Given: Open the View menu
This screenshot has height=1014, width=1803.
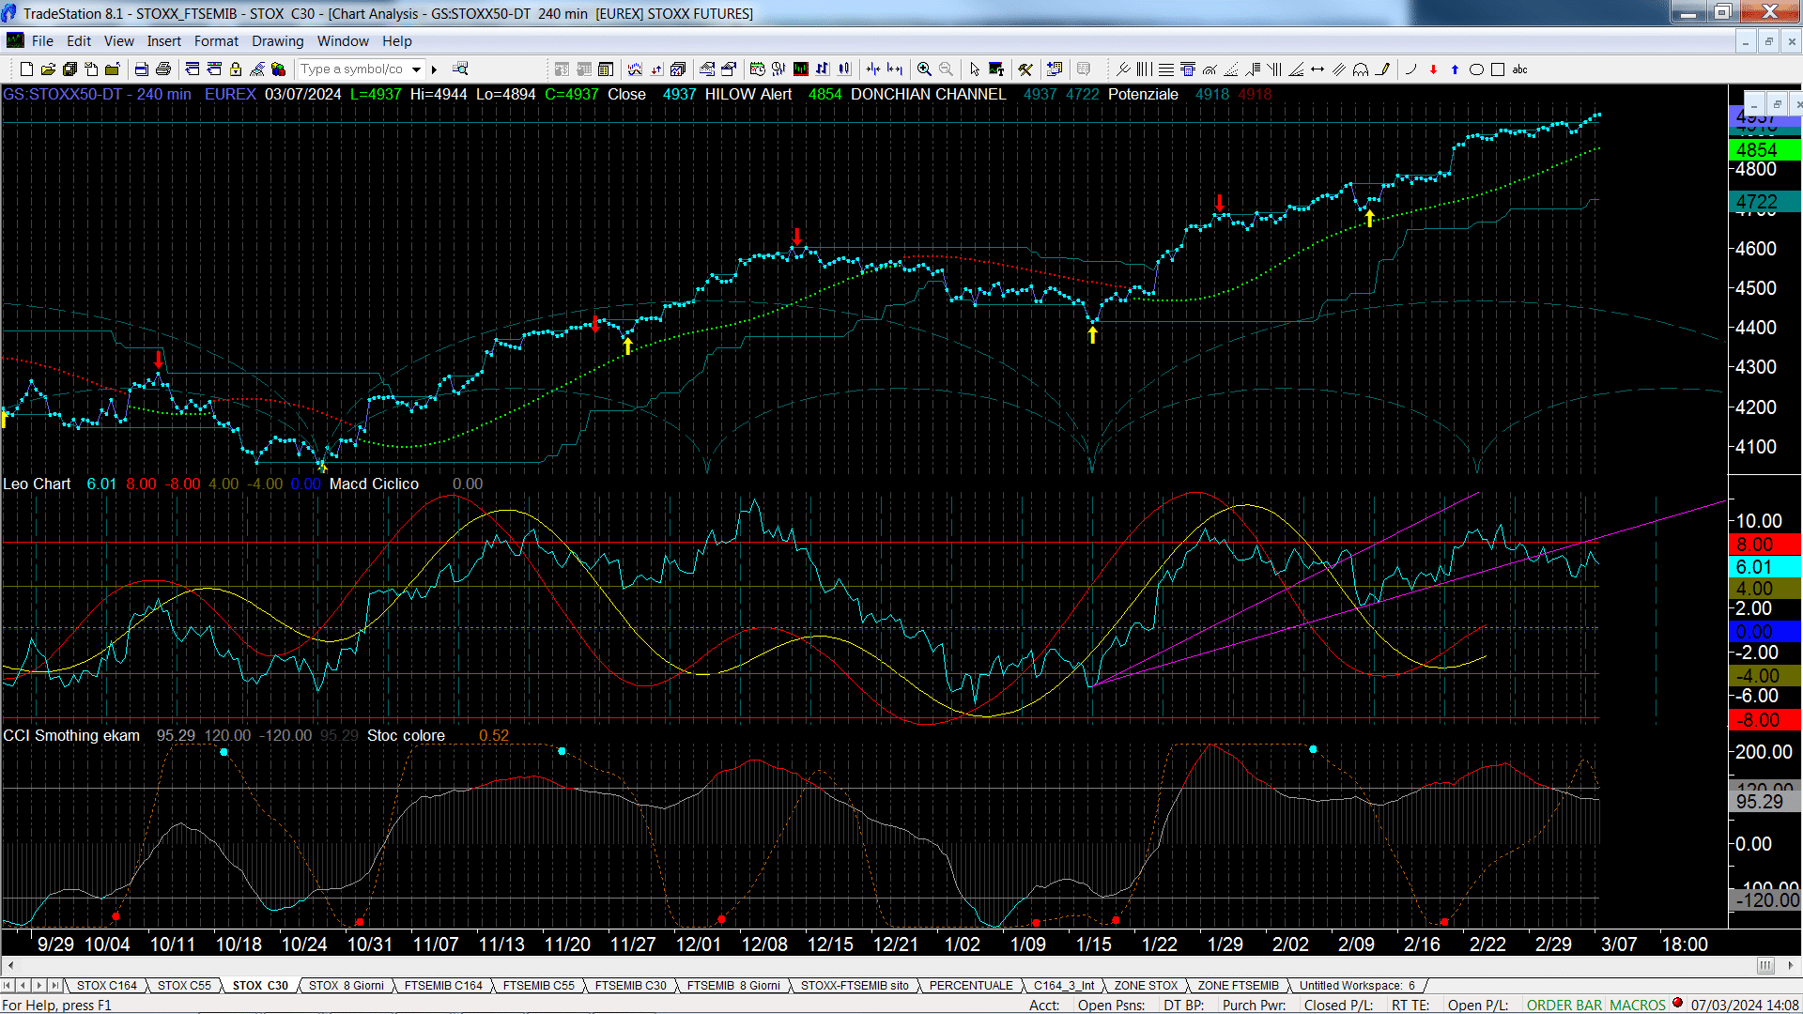Looking at the screenshot, I should (x=118, y=41).
